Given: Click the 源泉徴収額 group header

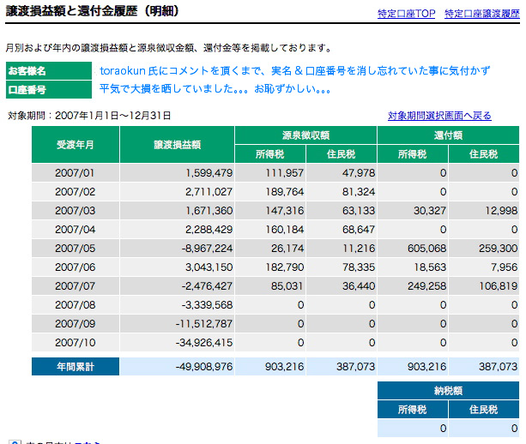Looking at the screenshot, I should 305,135.
